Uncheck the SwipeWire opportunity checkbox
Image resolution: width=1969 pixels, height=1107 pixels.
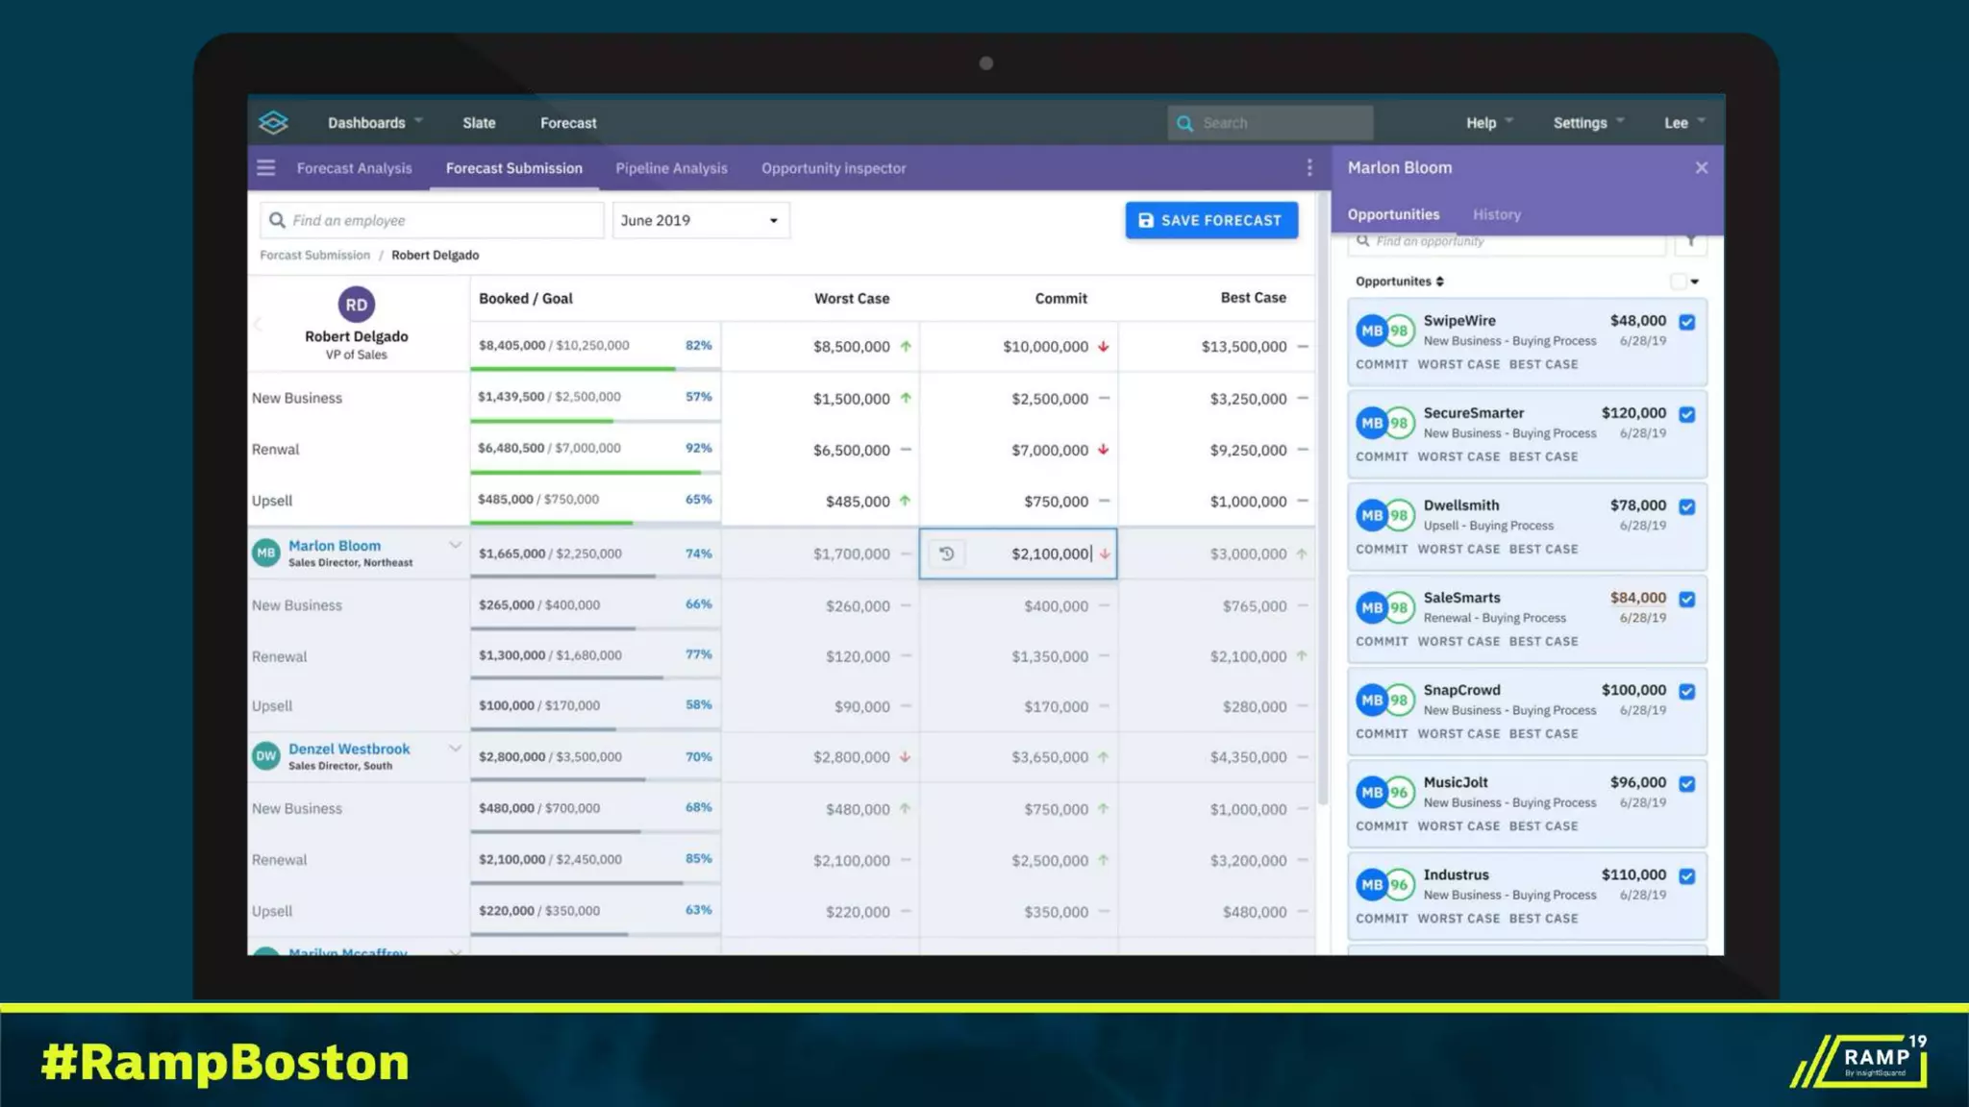tap(1686, 322)
